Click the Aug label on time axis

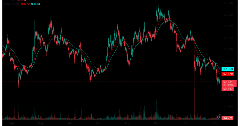tap(127, 123)
